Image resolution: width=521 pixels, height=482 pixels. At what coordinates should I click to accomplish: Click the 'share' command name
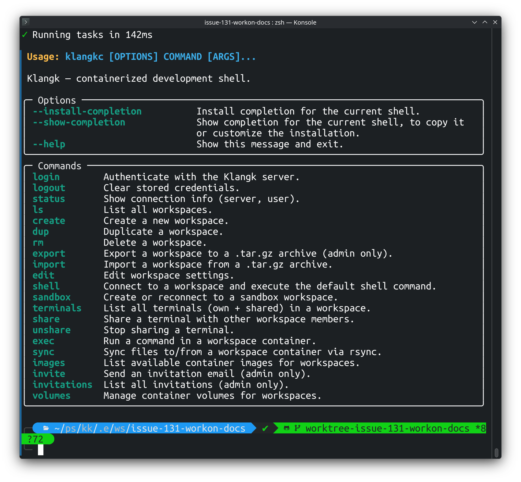pos(46,319)
